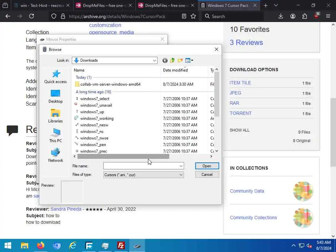Select the windows7_select cursor file

[x=92, y=98]
